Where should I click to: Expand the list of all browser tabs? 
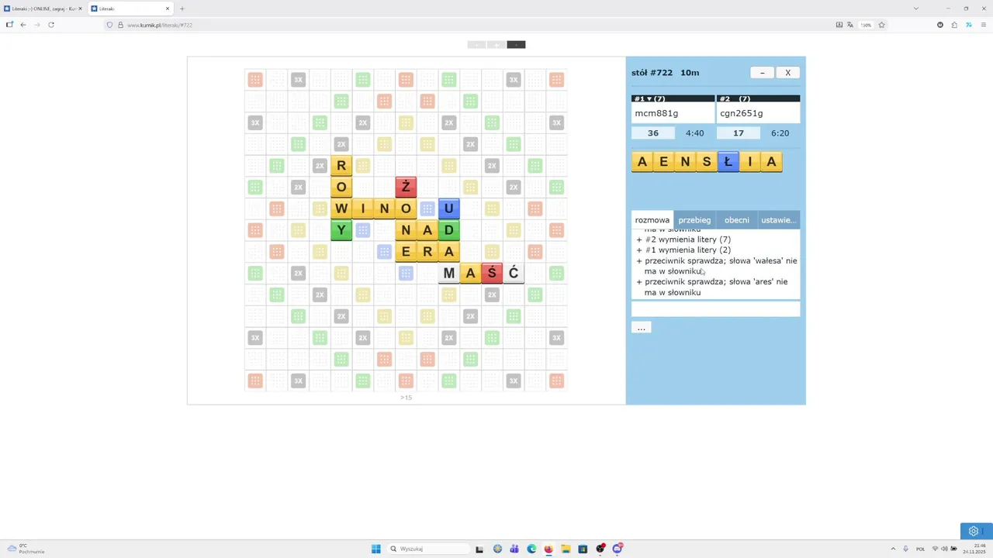[x=916, y=9]
